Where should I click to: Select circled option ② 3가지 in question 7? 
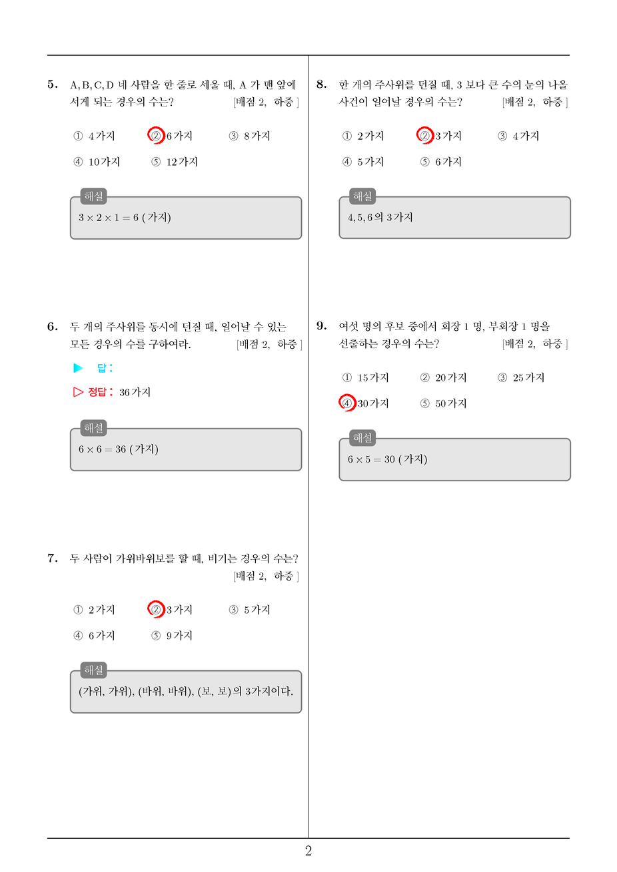tap(171, 609)
